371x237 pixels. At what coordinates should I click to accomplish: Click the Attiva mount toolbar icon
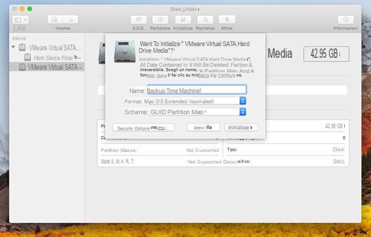click(227, 19)
